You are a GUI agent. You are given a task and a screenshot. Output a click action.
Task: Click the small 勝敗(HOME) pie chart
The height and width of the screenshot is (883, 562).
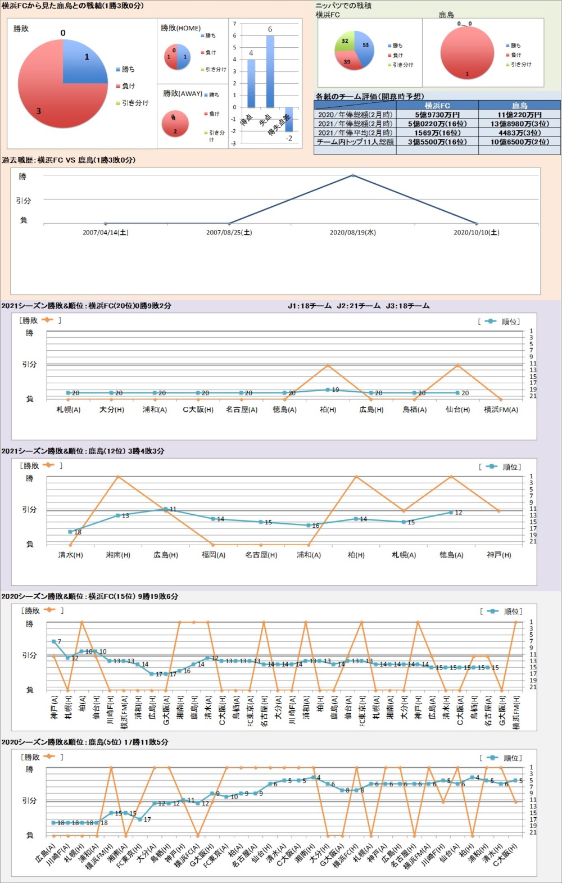tap(177, 57)
